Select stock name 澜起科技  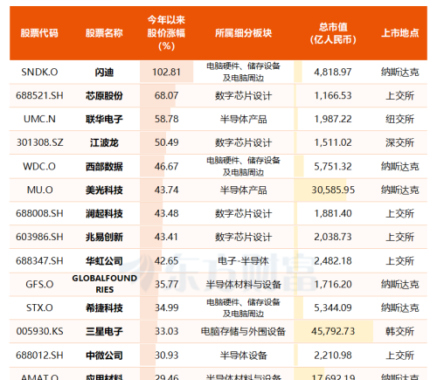(104, 213)
